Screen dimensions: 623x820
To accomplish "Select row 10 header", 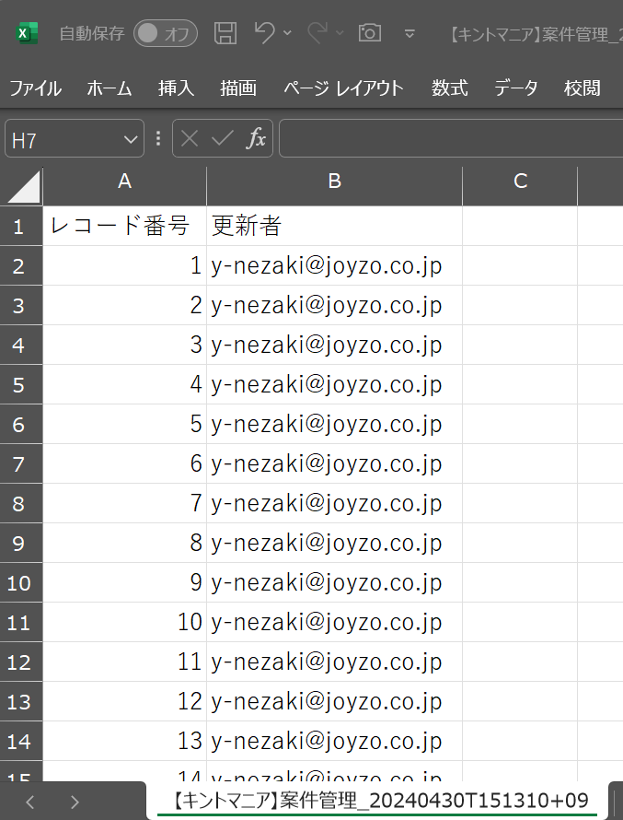I will 21,582.
